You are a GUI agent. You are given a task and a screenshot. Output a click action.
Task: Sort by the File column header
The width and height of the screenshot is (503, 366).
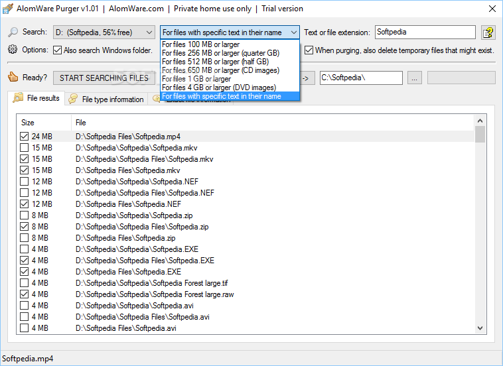tap(273, 123)
